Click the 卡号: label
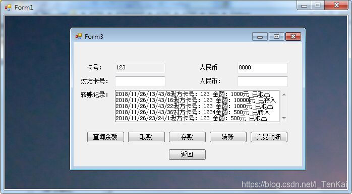Screen dimensions: 352x194 point(94,67)
